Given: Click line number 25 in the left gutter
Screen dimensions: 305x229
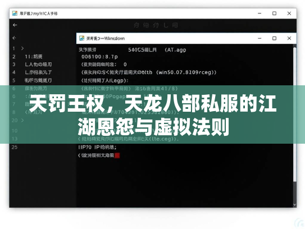Looking at the screenshot, I should [15, 147].
